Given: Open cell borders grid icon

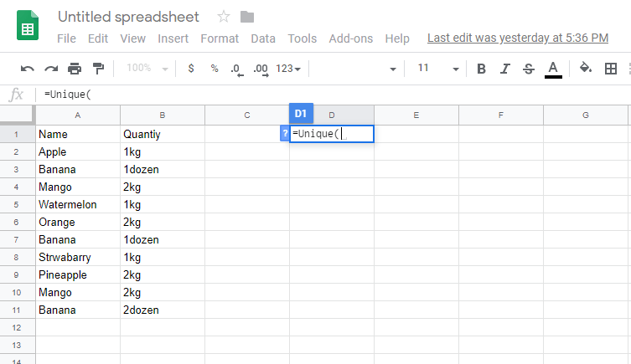Looking at the screenshot, I should (611, 69).
